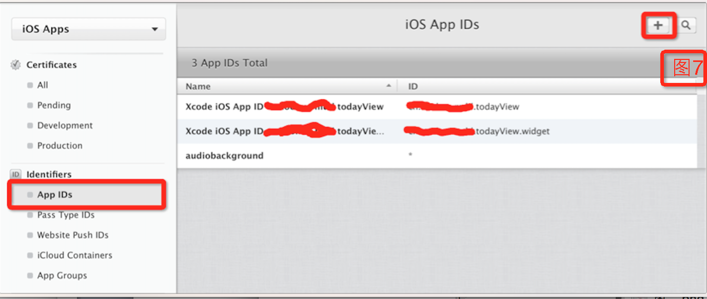Select Pending certificates

click(x=54, y=105)
